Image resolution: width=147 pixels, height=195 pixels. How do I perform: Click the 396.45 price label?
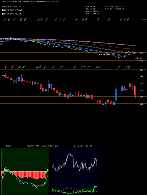138,58
